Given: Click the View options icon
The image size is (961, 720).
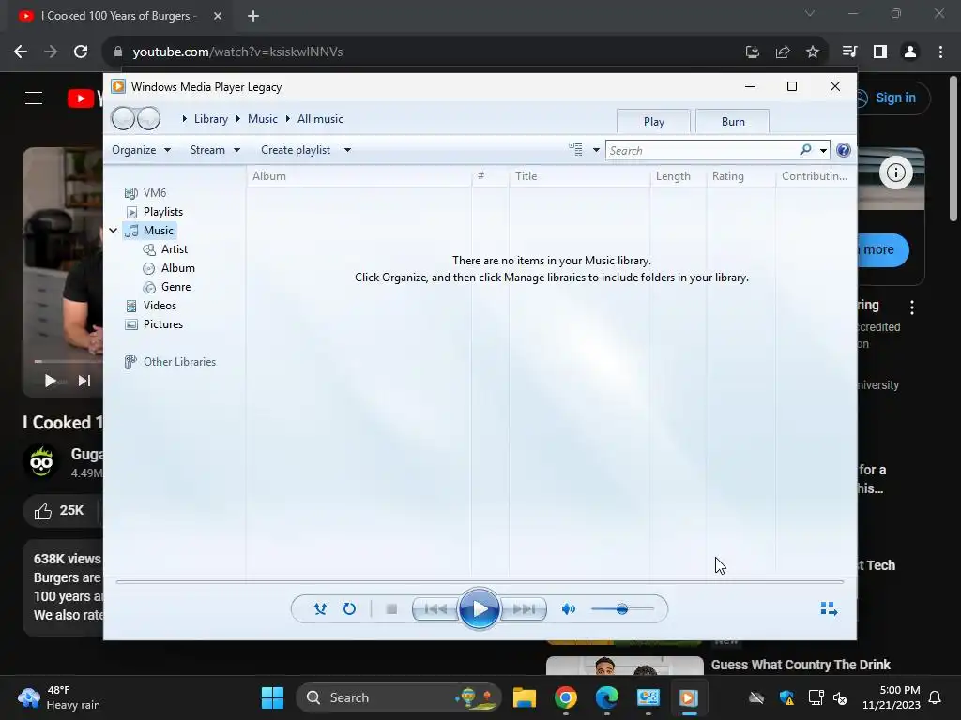Looking at the screenshot, I should click(x=575, y=149).
